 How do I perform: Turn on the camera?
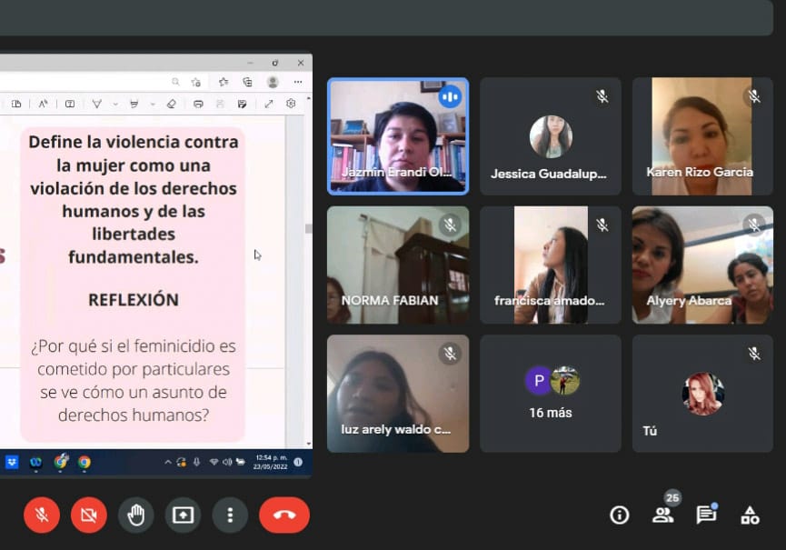(x=89, y=515)
